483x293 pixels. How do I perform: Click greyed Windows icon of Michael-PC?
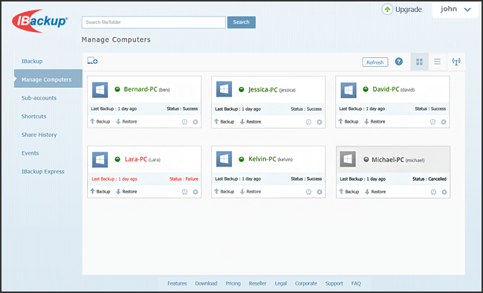(x=348, y=159)
